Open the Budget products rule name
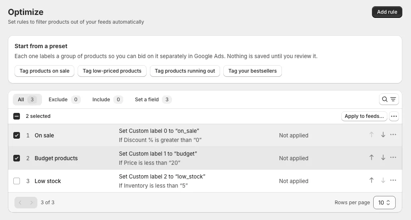The height and width of the screenshot is (220, 411). [56, 158]
